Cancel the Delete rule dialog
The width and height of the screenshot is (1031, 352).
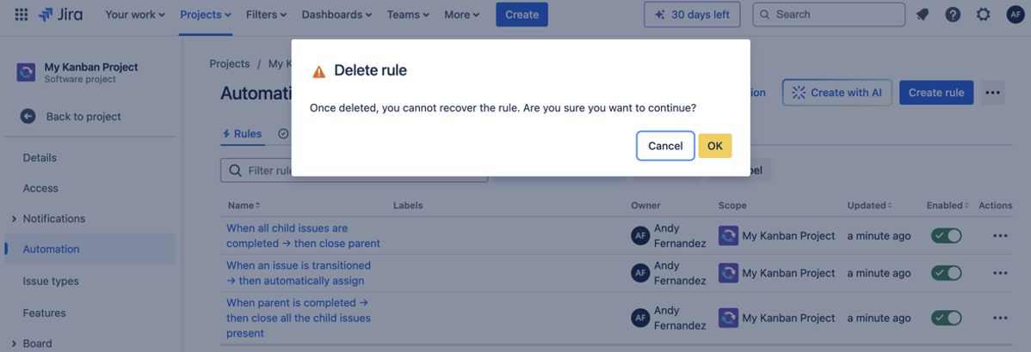point(665,146)
